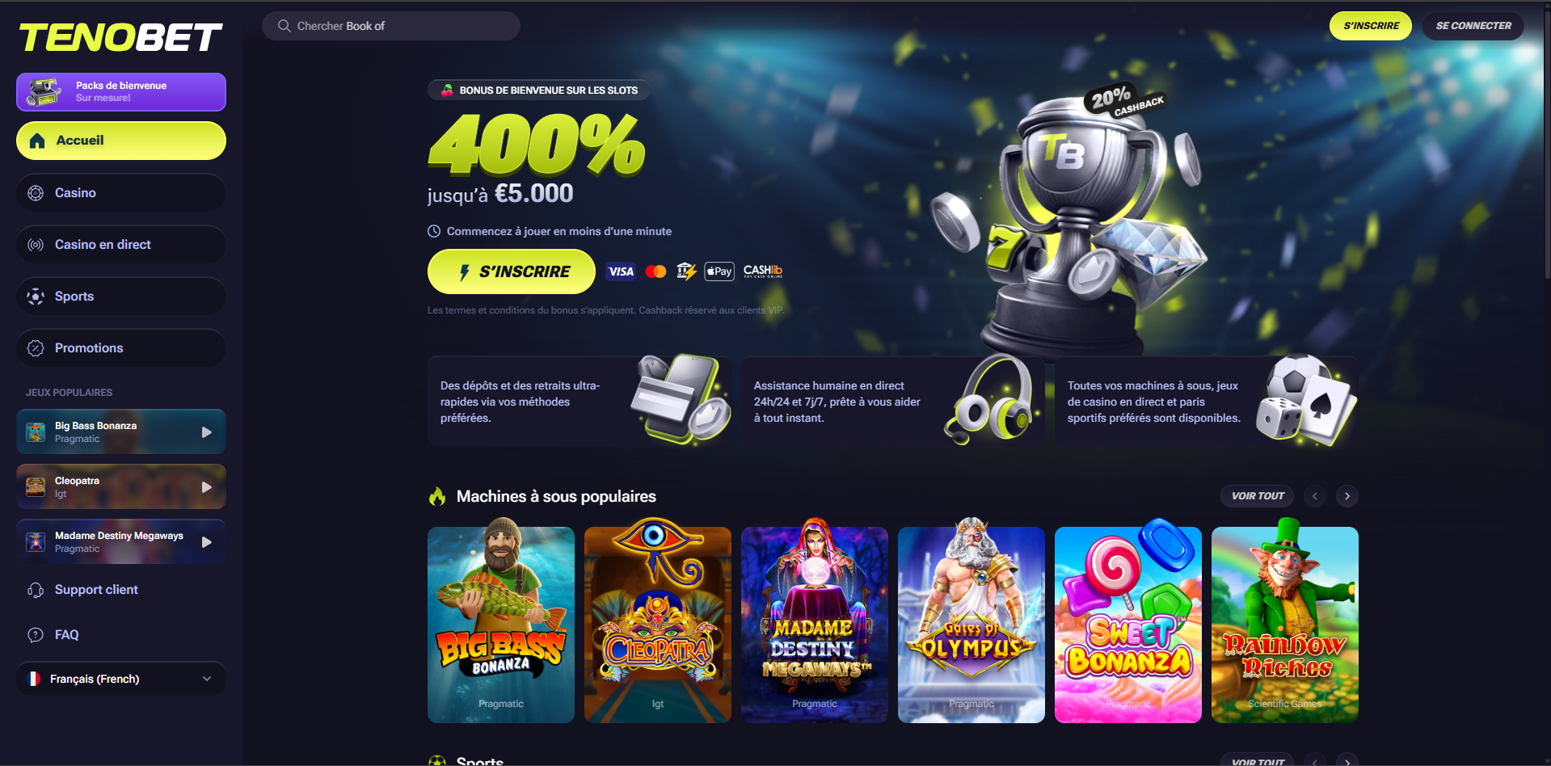
Task: Play Cleopatra from the sidebar list
Action: pos(121,487)
